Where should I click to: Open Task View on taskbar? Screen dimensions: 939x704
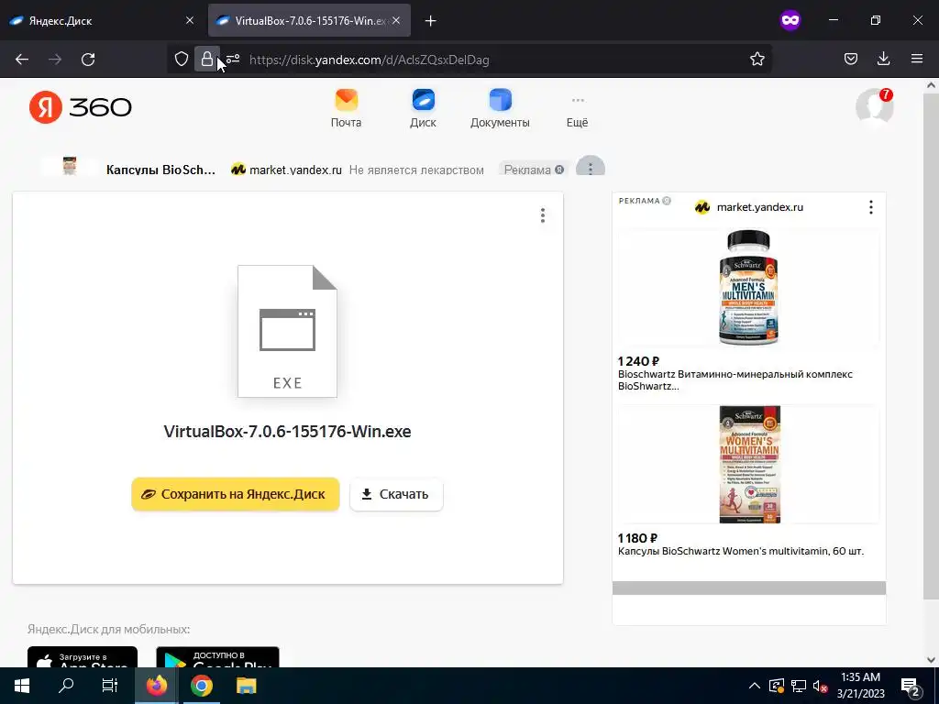[x=110, y=686]
